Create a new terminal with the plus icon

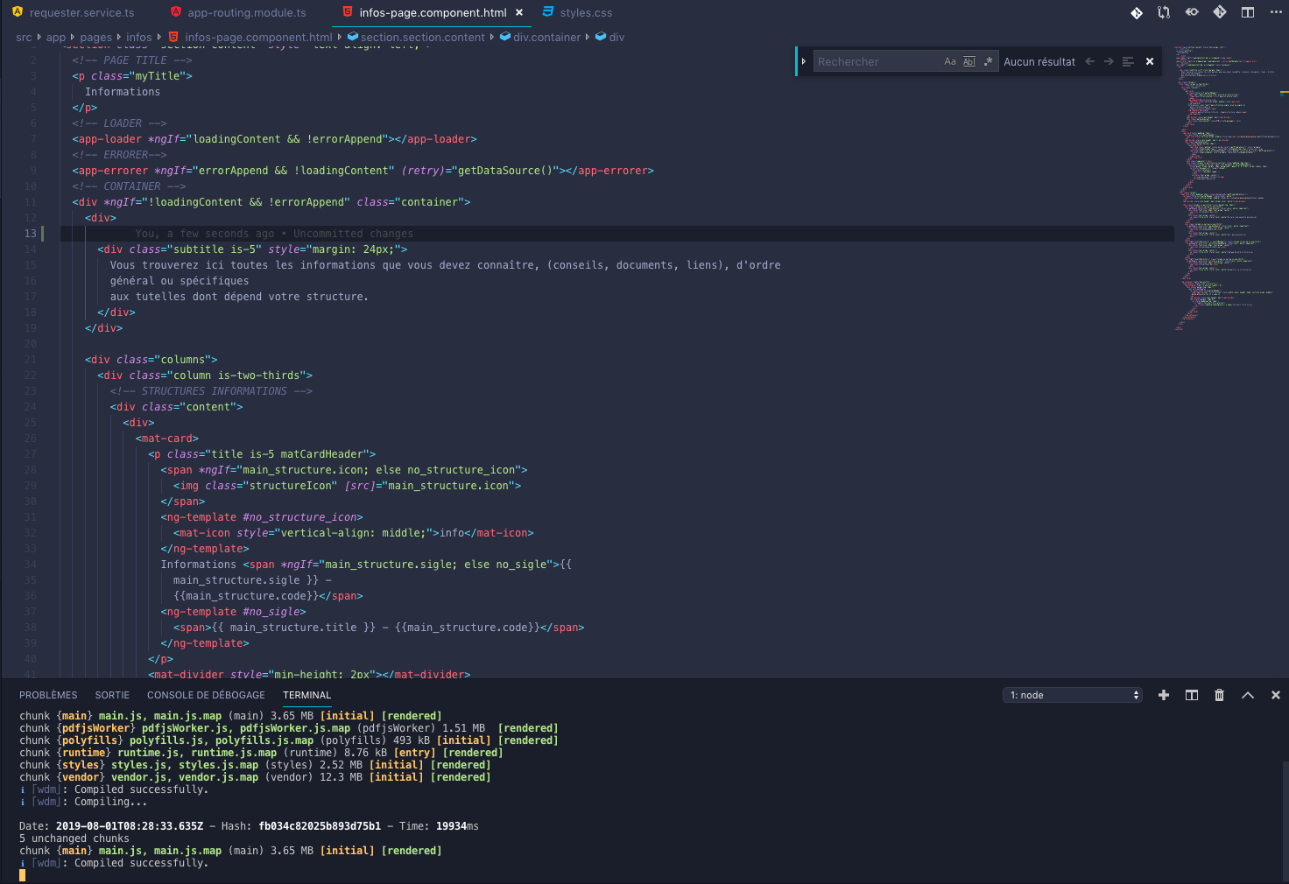point(1164,695)
